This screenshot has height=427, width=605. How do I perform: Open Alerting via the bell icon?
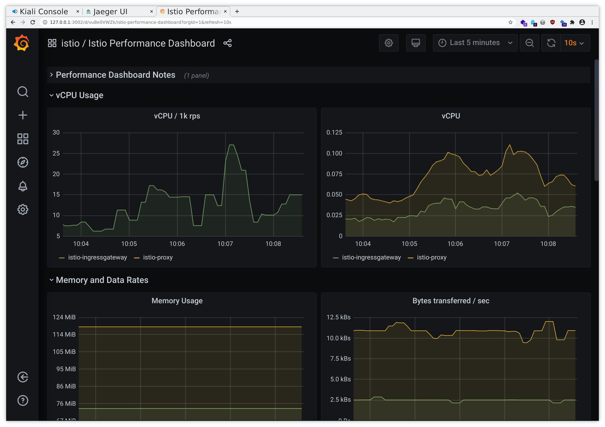(23, 186)
